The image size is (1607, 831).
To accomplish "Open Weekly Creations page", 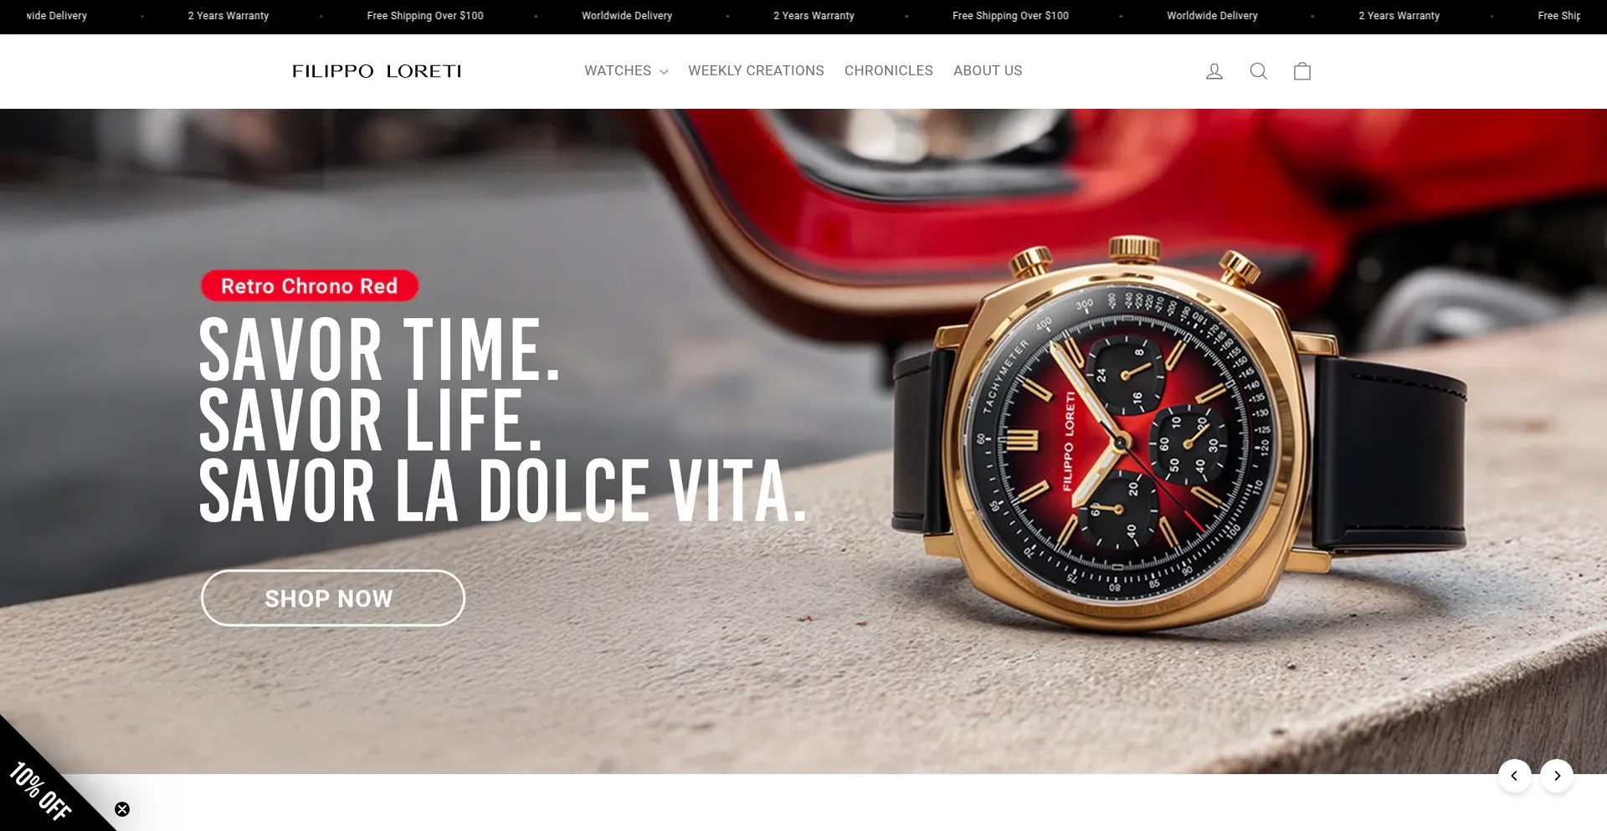I will click(x=756, y=71).
